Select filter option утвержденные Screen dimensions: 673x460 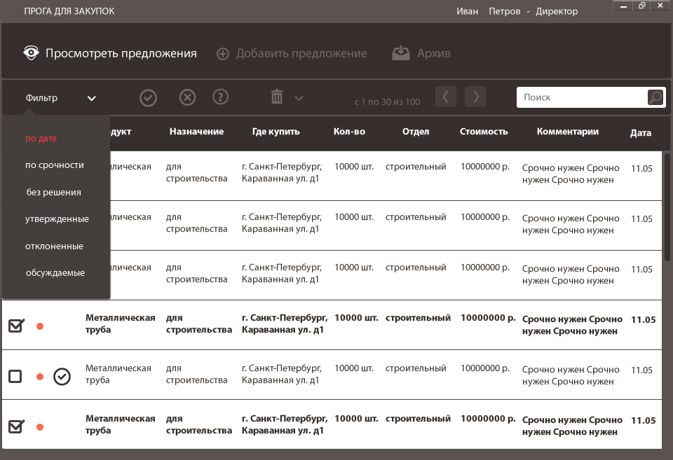[x=57, y=219]
